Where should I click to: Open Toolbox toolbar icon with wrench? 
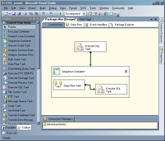click(x=100, y=13)
